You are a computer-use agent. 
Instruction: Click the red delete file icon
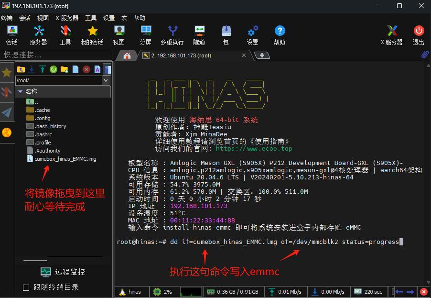pyautogui.click(x=86, y=69)
